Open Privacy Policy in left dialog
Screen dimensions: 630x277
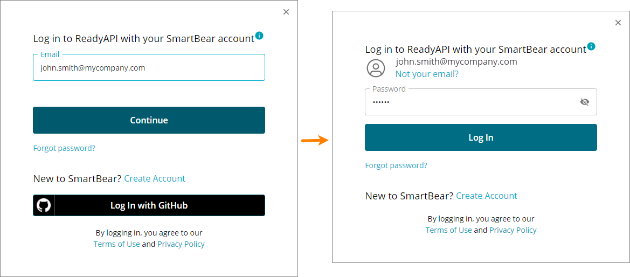pyautogui.click(x=181, y=244)
